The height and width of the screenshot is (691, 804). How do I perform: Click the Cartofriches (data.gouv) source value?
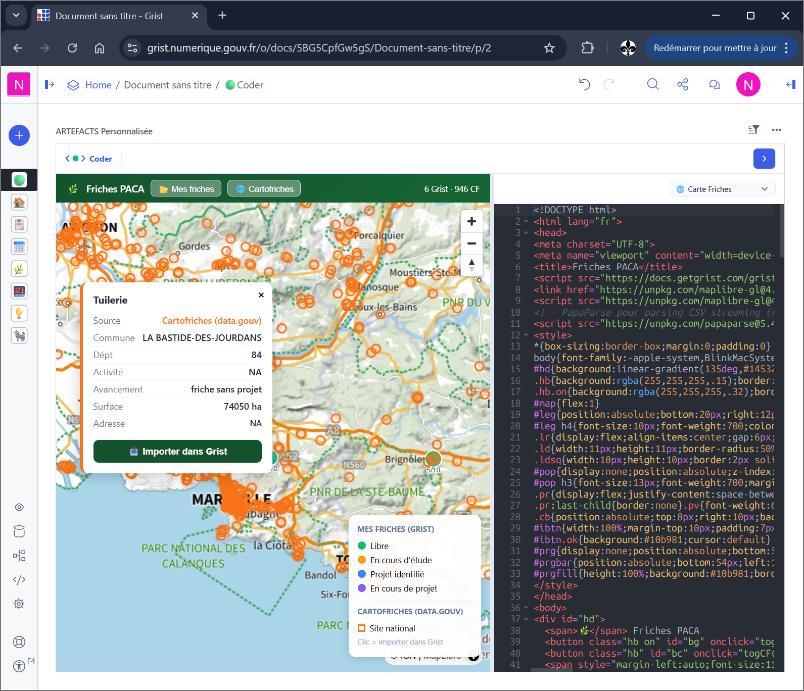[x=212, y=321]
